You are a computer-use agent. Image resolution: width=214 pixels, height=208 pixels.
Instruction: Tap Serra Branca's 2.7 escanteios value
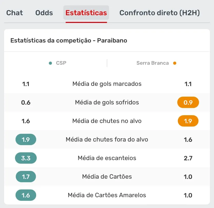(188, 158)
